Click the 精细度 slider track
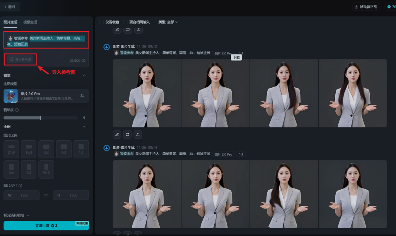396x236 pixels. (x=41, y=118)
